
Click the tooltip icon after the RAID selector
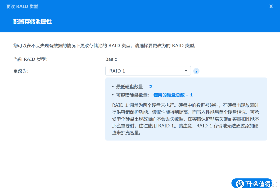point(196,71)
